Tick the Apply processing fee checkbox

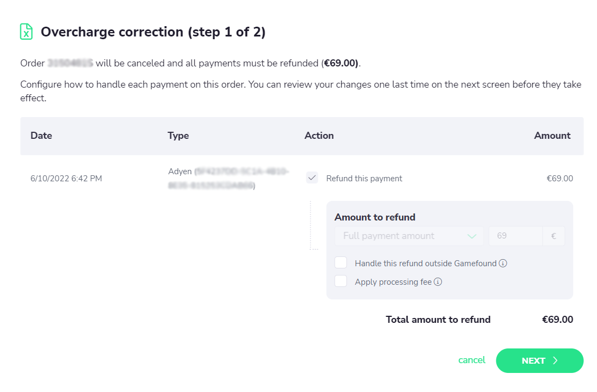(x=341, y=281)
